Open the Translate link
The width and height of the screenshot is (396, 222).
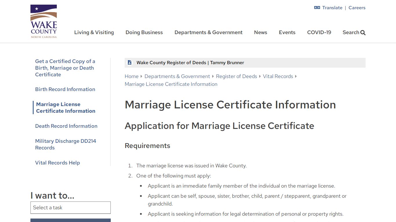[x=332, y=8]
